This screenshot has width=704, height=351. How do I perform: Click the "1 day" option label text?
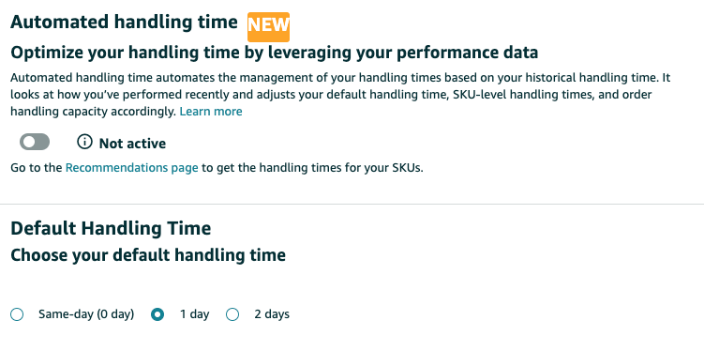pos(194,314)
